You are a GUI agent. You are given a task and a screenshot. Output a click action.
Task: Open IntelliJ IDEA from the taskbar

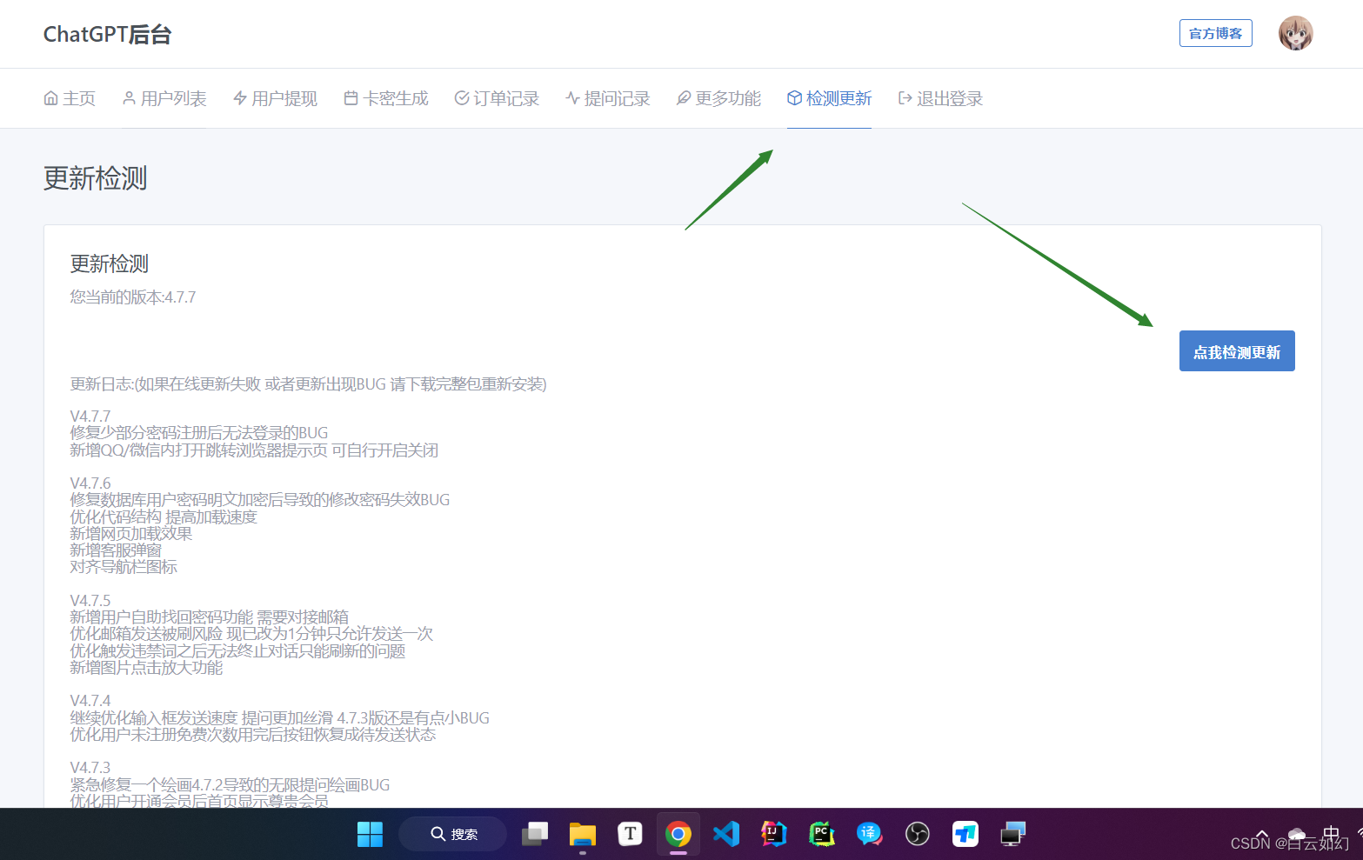pos(774,834)
